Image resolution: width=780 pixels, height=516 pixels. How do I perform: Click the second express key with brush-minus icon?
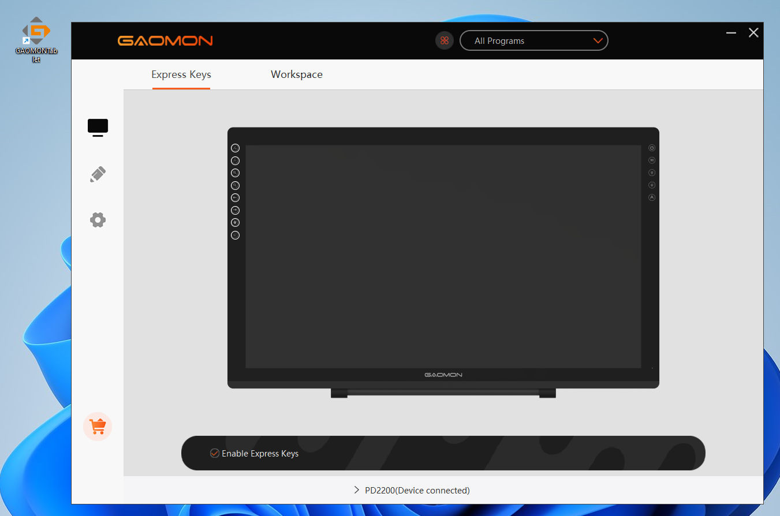235,160
